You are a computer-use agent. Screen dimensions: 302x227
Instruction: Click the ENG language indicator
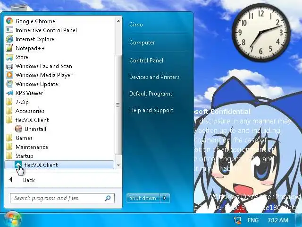(253, 220)
